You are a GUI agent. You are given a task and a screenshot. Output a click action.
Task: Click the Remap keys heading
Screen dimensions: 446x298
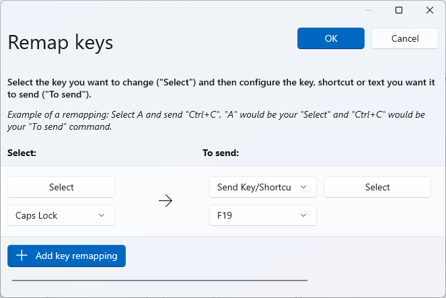(x=61, y=42)
